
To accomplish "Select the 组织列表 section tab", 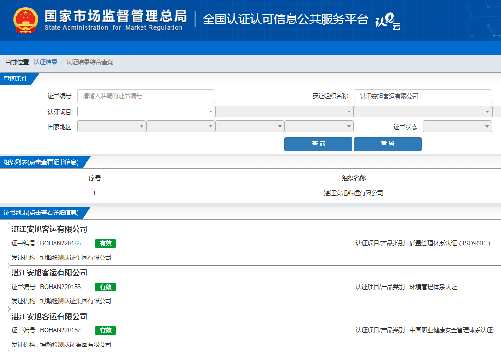I will coord(41,162).
